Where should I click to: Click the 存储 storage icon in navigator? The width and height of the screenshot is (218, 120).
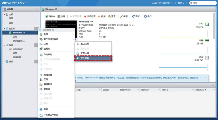pyautogui.click(x=7, y=45)
